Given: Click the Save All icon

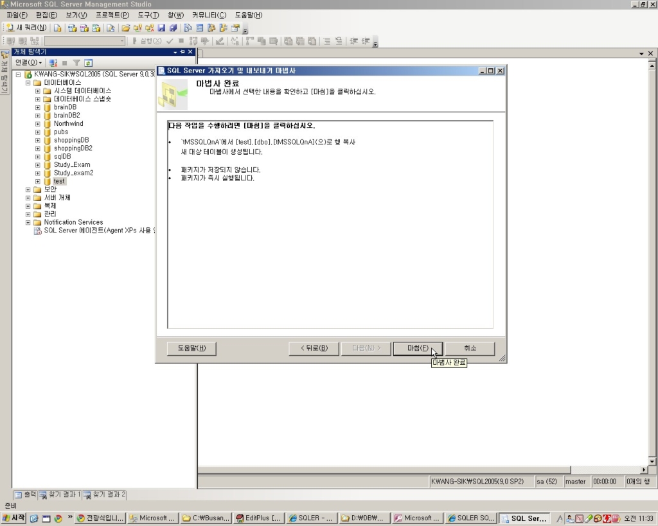Looking at the screenshot, I should point(173,28).
